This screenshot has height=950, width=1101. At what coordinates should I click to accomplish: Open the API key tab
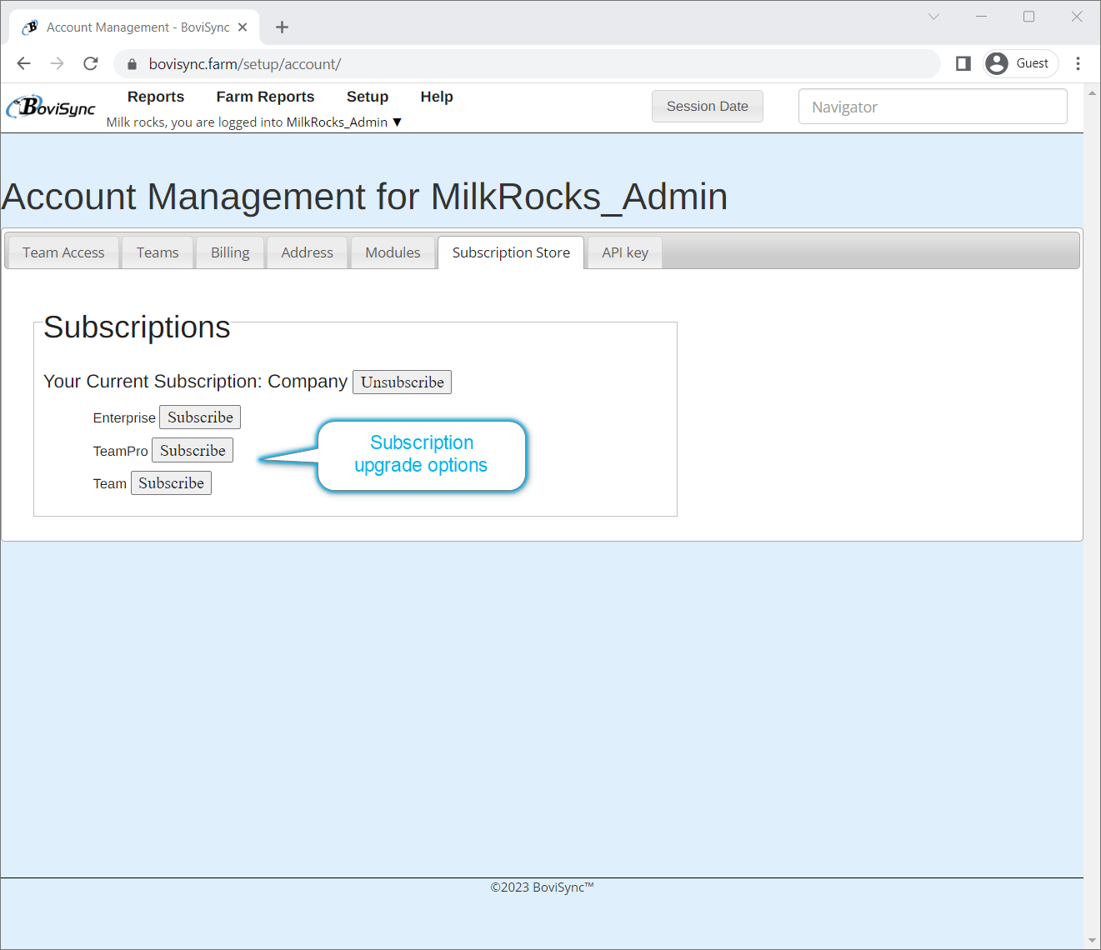[x=625, y=252]
